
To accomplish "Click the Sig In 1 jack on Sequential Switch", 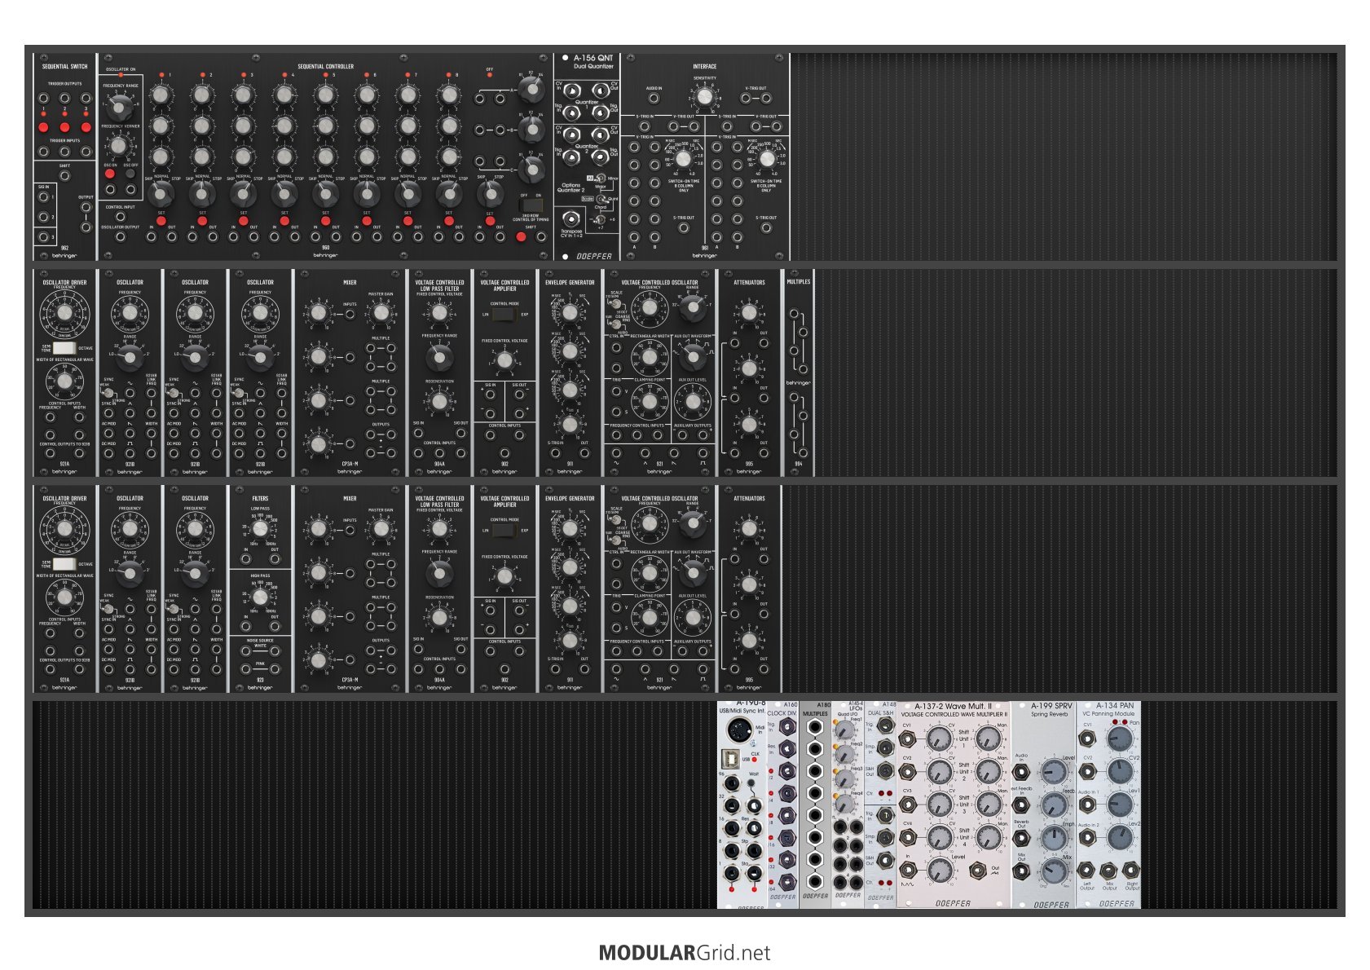I will (x=44, y=197).
